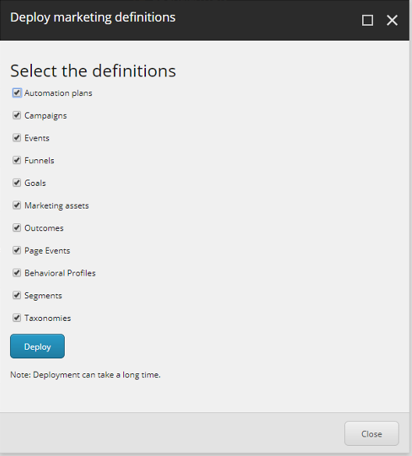Click the 'Taxonomies' label text
412x456 pixels.
pos(48,318)
